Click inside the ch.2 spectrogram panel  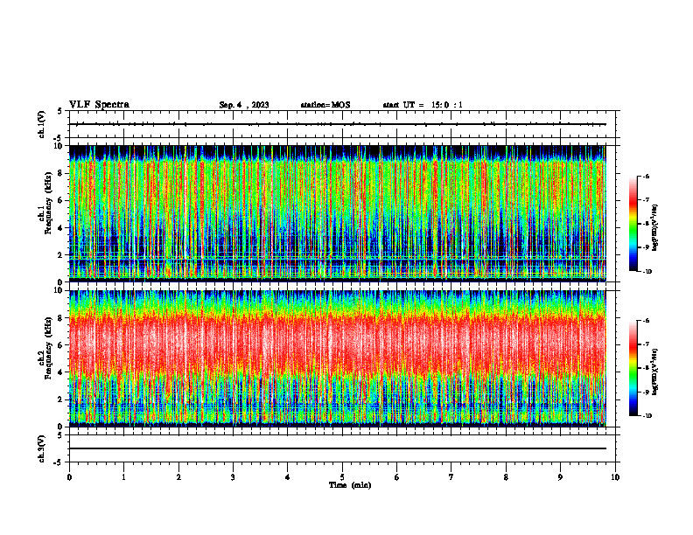point(338,358)
